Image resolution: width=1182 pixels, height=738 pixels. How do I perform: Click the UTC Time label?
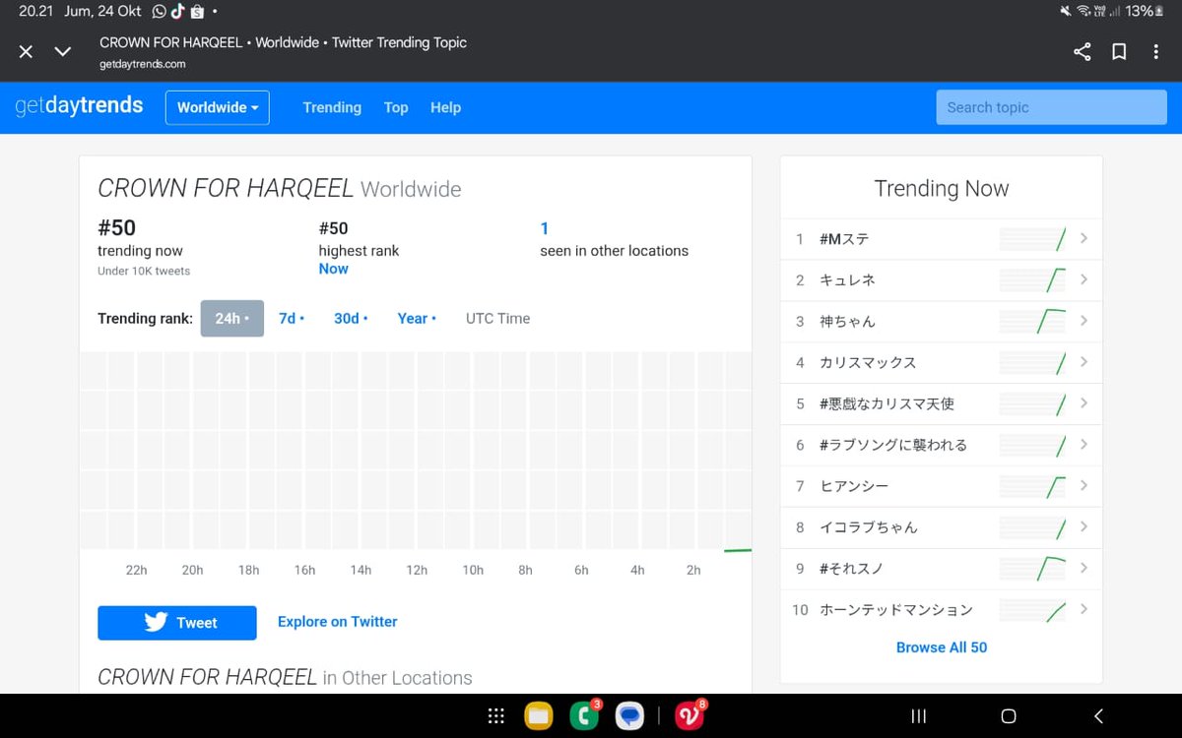click(x=497, y=319)
